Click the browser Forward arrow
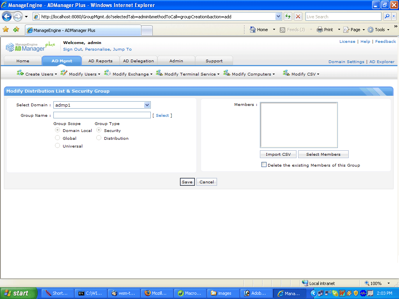Image resolution: width=399 pixels, height=299 pixels. 18,16
